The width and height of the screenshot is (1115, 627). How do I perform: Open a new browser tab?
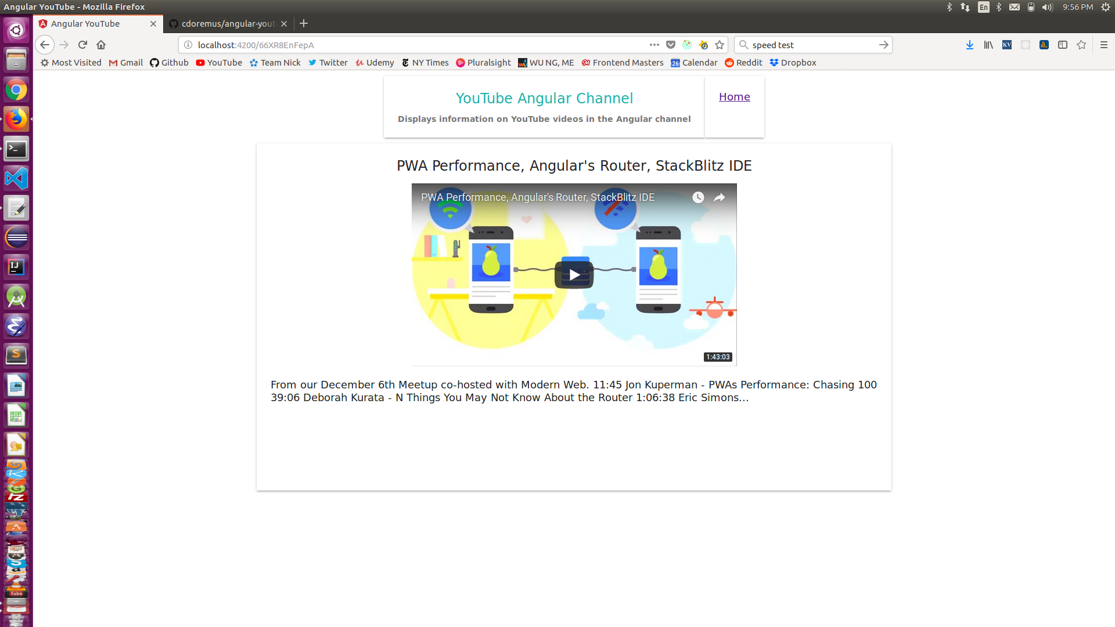(x=304, y=24)
